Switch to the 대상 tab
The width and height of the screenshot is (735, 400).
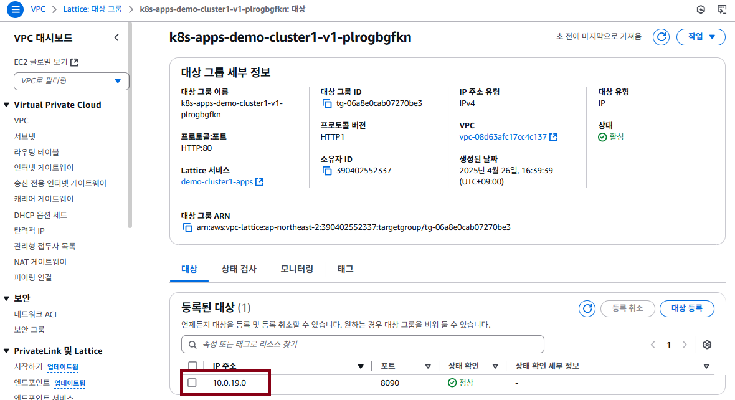[x=189, y=269]
